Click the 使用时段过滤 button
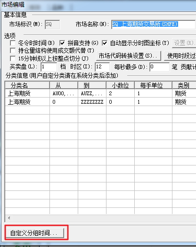The height and width of the screenshot is (247, 196). 180,56
